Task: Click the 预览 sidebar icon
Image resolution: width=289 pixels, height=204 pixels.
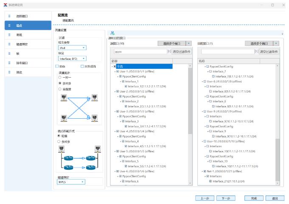Action: (9, 72)
